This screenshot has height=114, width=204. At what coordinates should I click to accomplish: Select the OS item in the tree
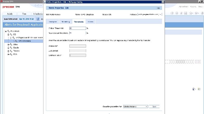pyautogui.click(x=14, y=34)
